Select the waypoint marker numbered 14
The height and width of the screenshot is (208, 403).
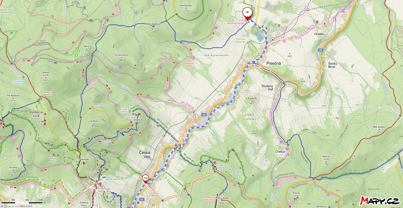[x=145, y=179]
